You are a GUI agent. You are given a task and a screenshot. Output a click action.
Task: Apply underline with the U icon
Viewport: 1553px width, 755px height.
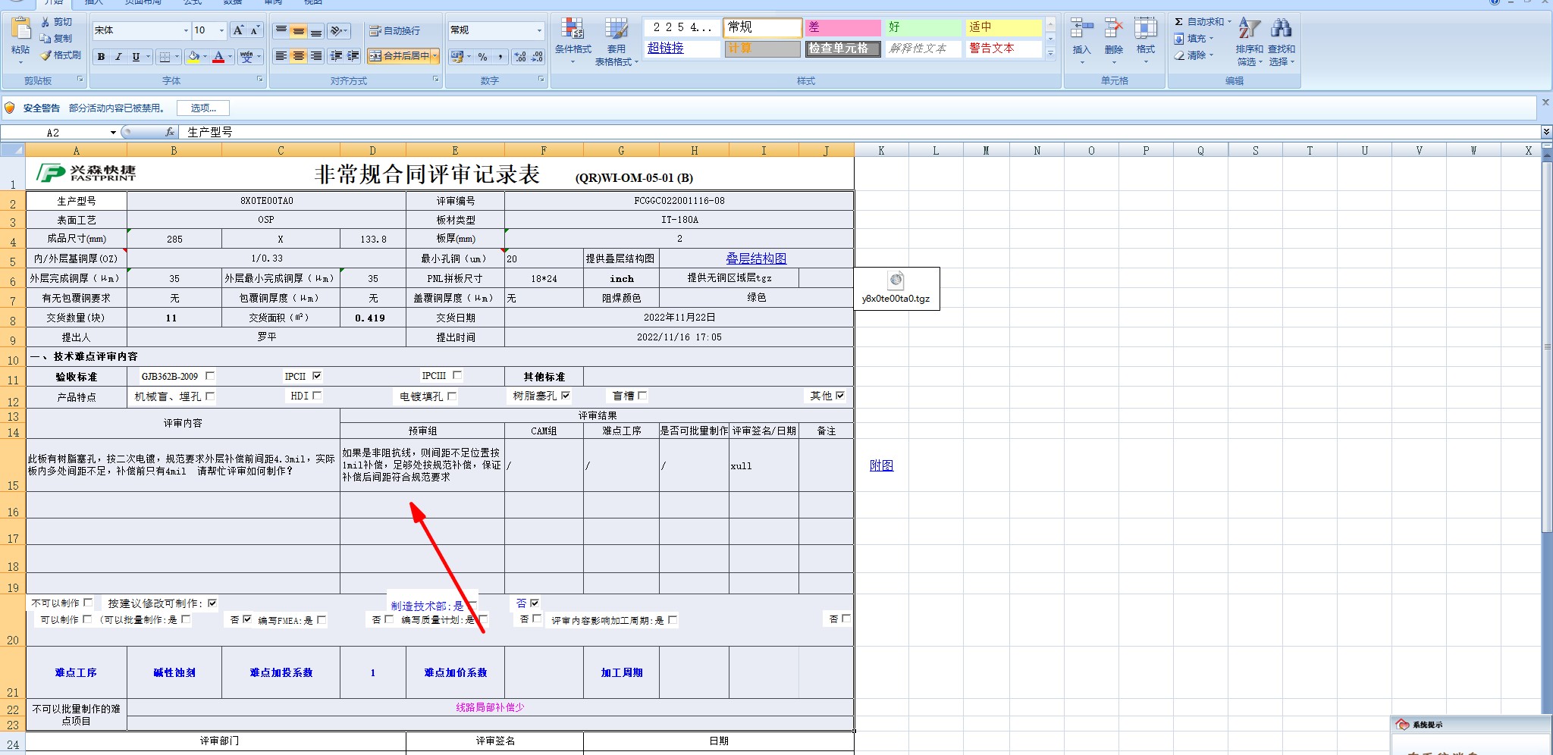pos(136,57)
